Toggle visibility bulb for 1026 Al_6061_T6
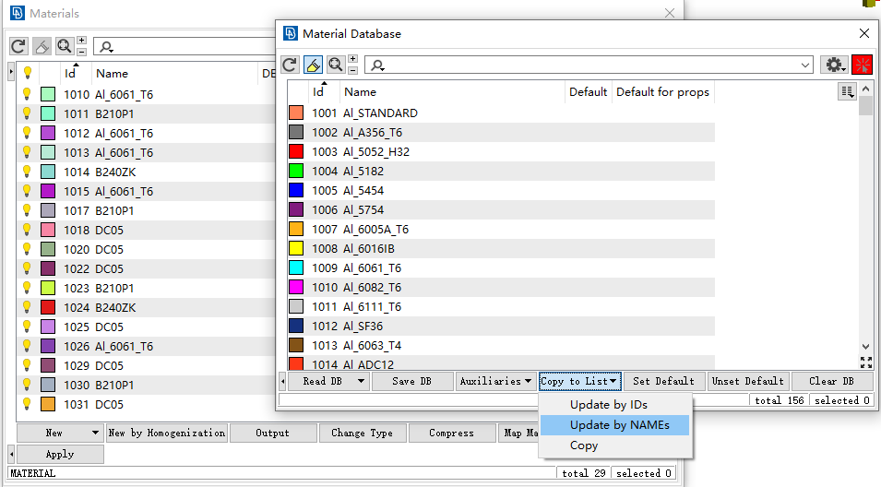 tap(27, 346)
